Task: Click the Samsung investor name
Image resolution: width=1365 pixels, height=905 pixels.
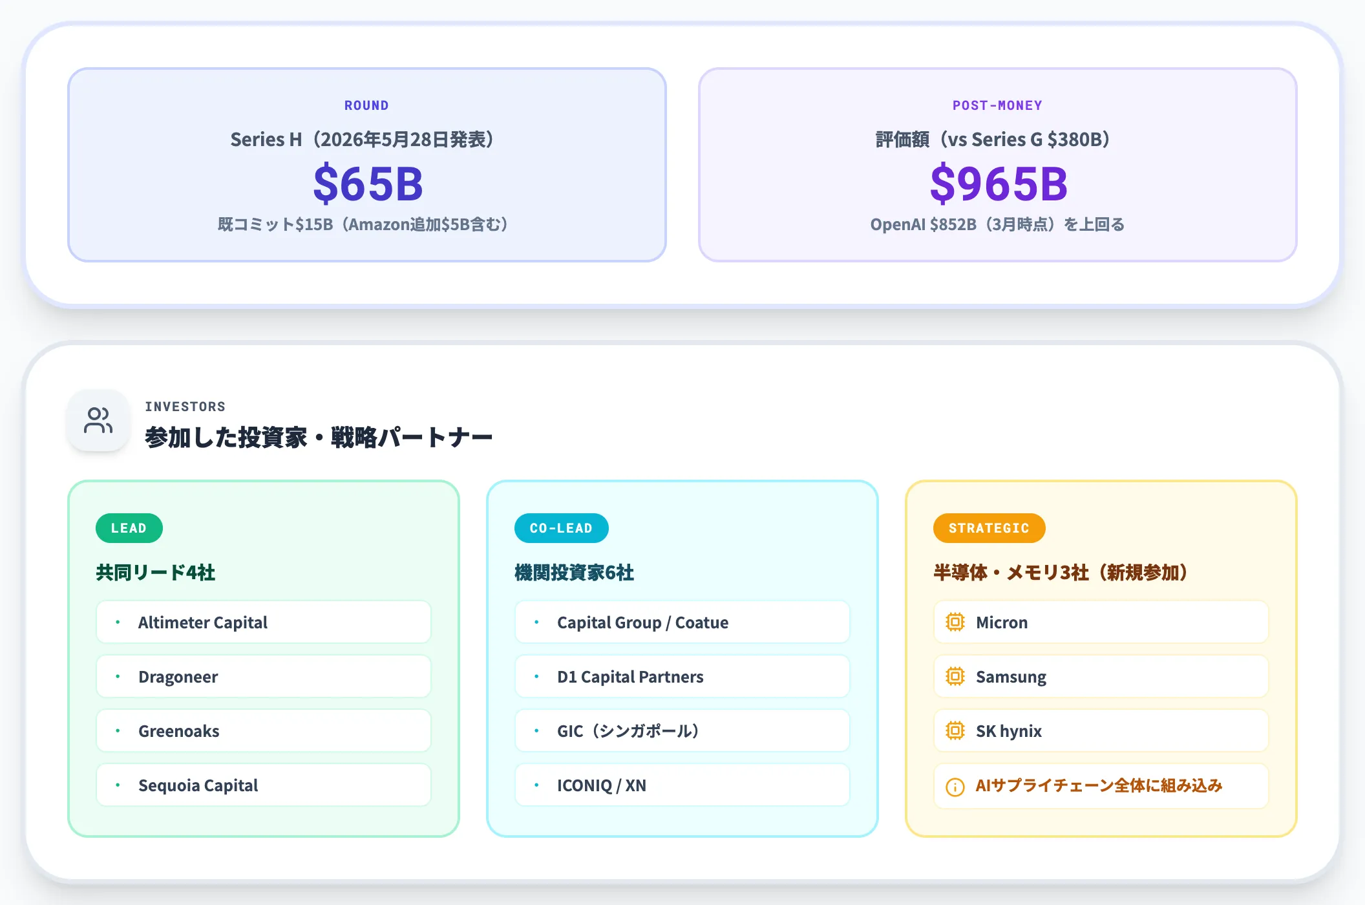Action: (1011, 677)
